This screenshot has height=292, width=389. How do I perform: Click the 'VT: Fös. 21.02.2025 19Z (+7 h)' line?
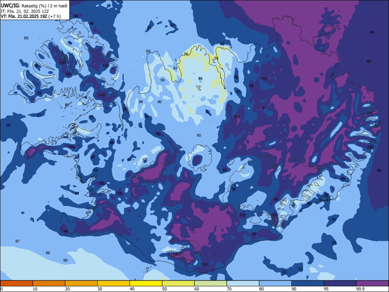point(30,16)
